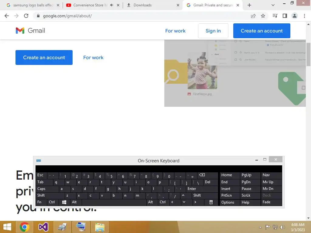Click the Help key on keyboard
The width and height of the screenshot is (311, 233).
click(250, 202)
